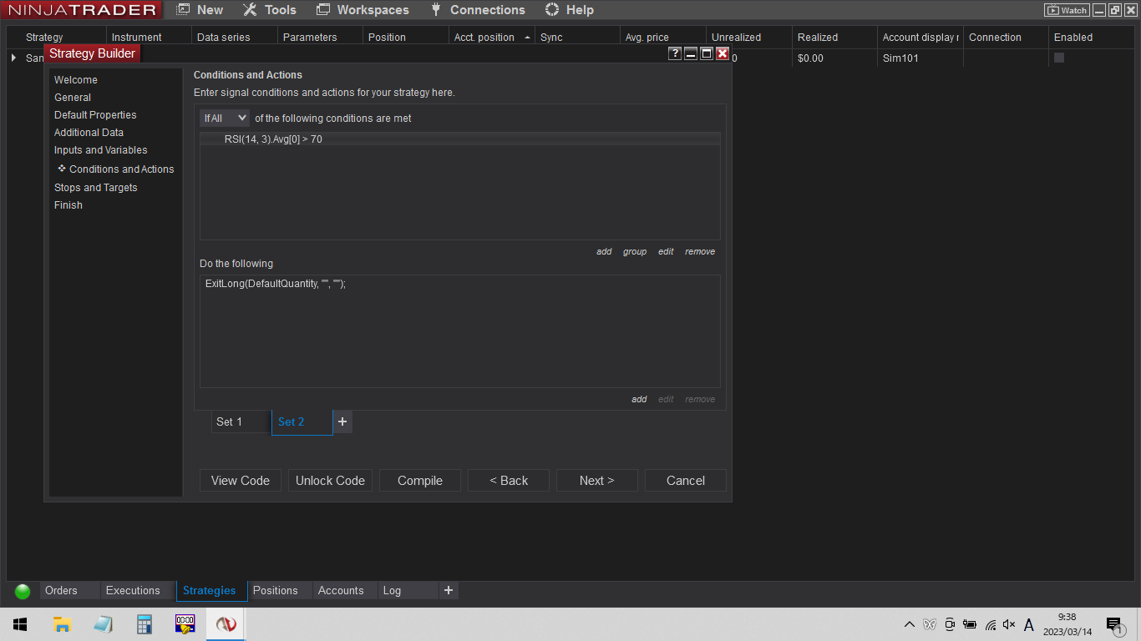Screen dimensions: 1141x641
Task: Click the Next > button
Action: pos(597,481)
